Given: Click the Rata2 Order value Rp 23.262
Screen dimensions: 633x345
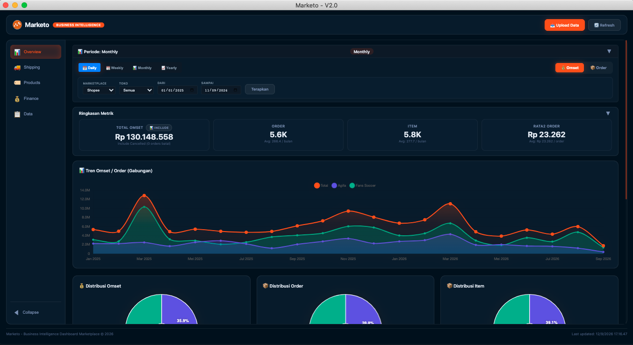Looking at the screenshot, I should click(547, 134).
